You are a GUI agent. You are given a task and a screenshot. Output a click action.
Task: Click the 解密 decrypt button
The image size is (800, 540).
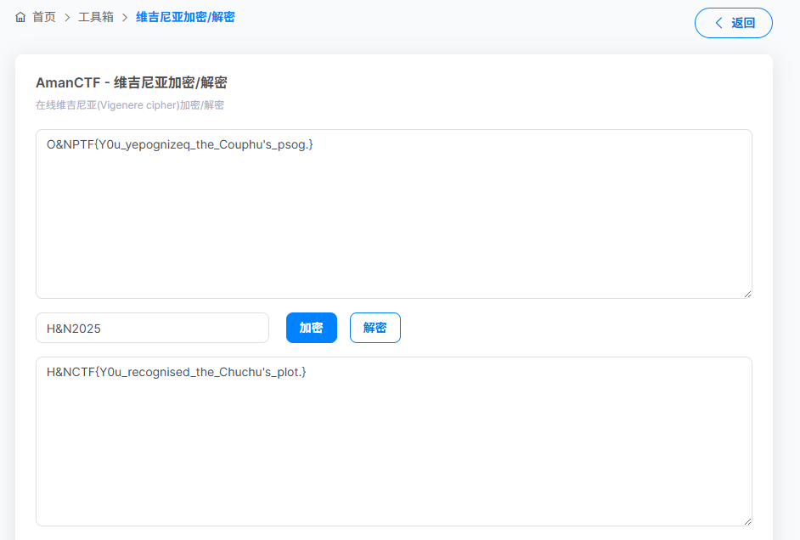tap(375, 328)
